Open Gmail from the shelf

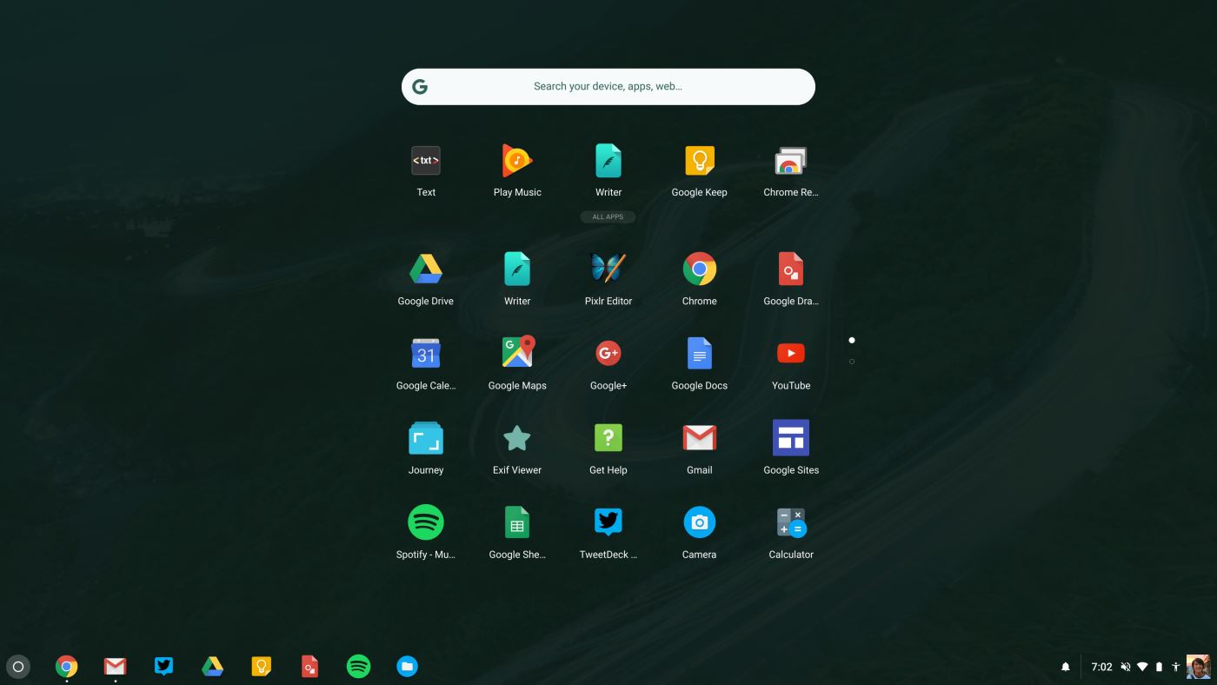[x=115, y=667]
